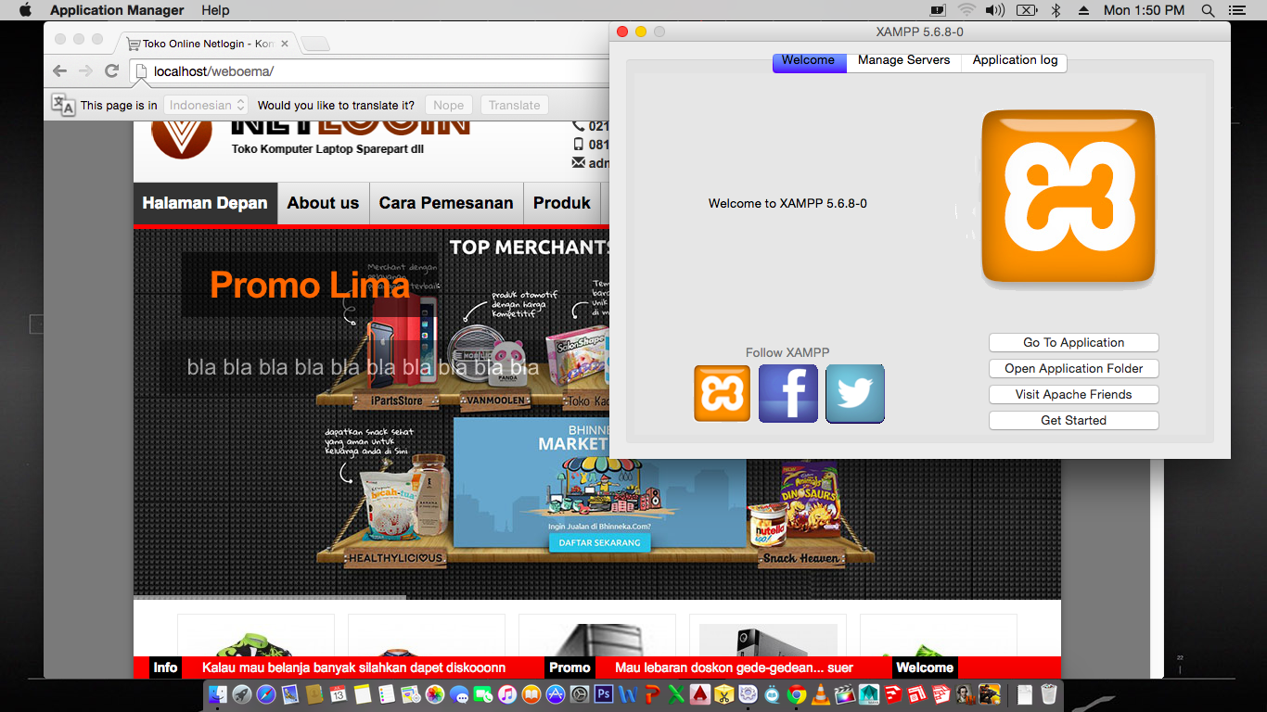Click the Google Chrome dock icon
This screenshot has height=712, width=1267.
click(x=797, y=693)
